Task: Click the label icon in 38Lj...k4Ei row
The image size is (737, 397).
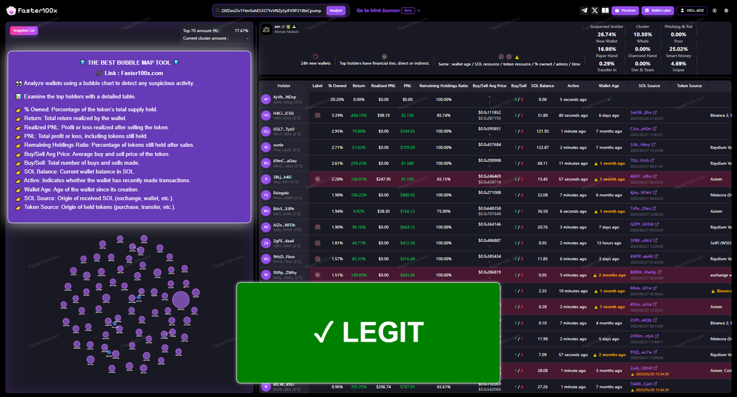Action: click(x=318, y=179)
